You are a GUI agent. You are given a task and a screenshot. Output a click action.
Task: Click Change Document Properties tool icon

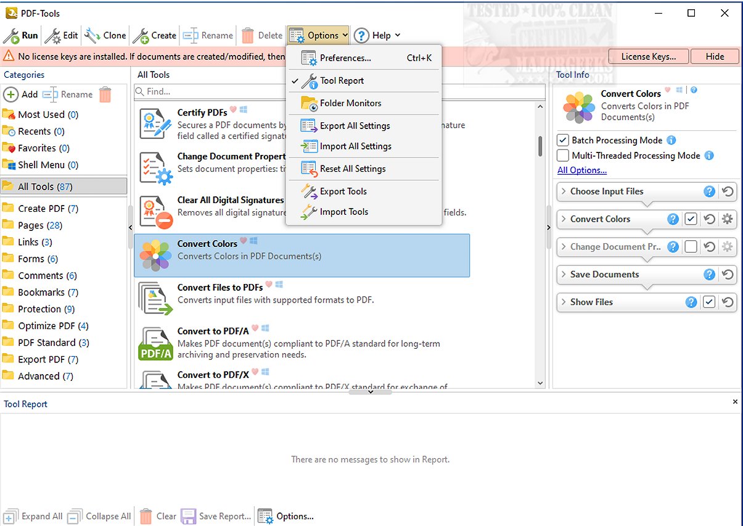(155, 169)
